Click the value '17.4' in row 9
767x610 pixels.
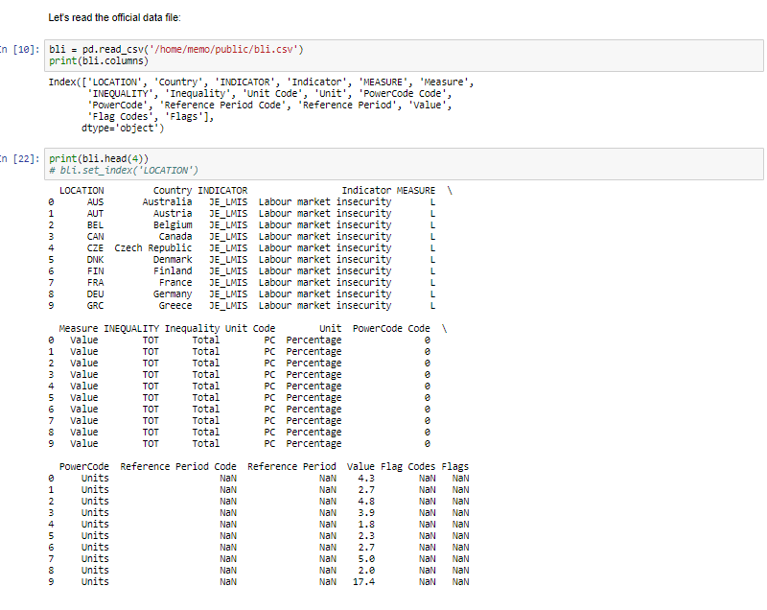pos(363,581)
